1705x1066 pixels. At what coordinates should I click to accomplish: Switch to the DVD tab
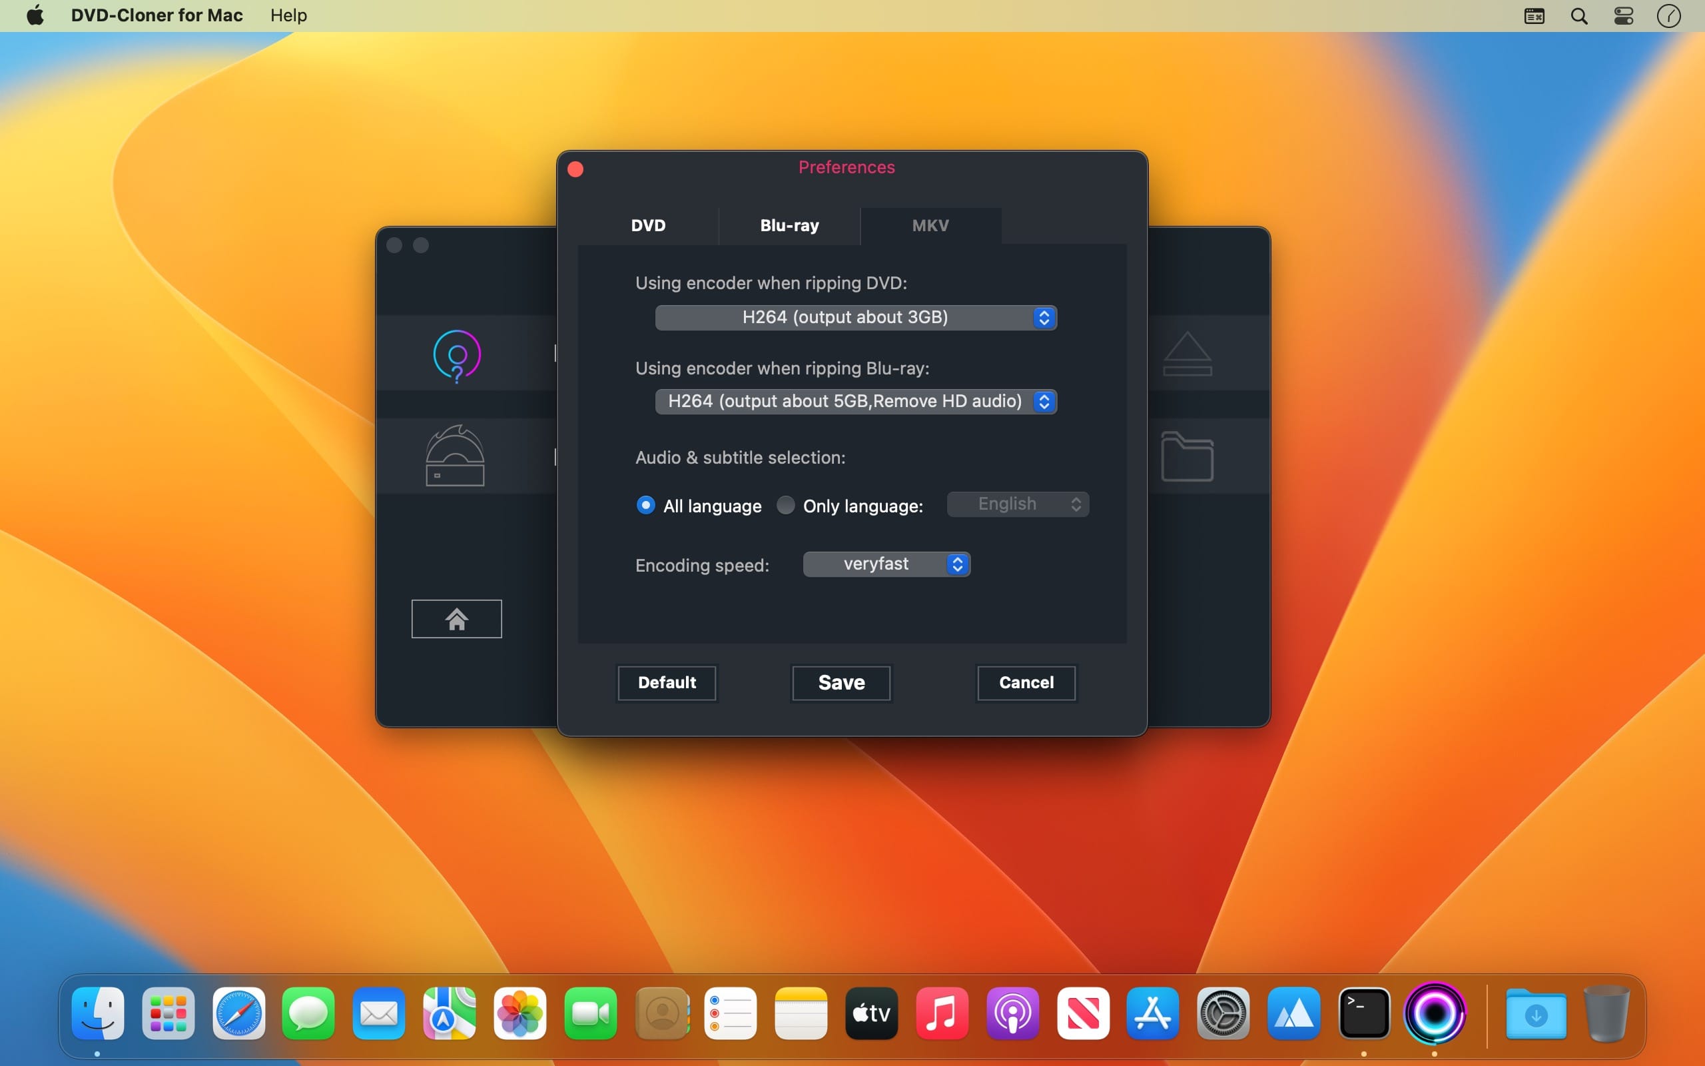point(648,226)
